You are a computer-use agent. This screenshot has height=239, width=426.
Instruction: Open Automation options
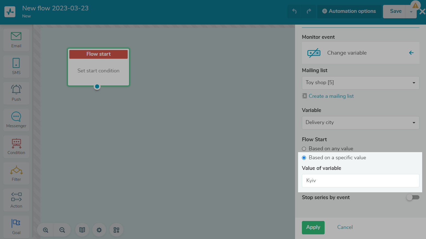pos(349,11)
